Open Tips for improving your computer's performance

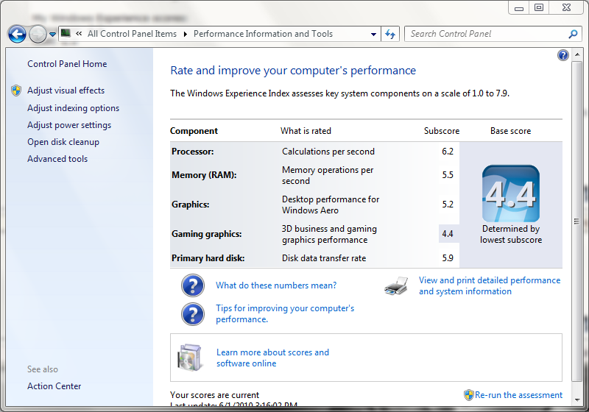coord(285,313)
